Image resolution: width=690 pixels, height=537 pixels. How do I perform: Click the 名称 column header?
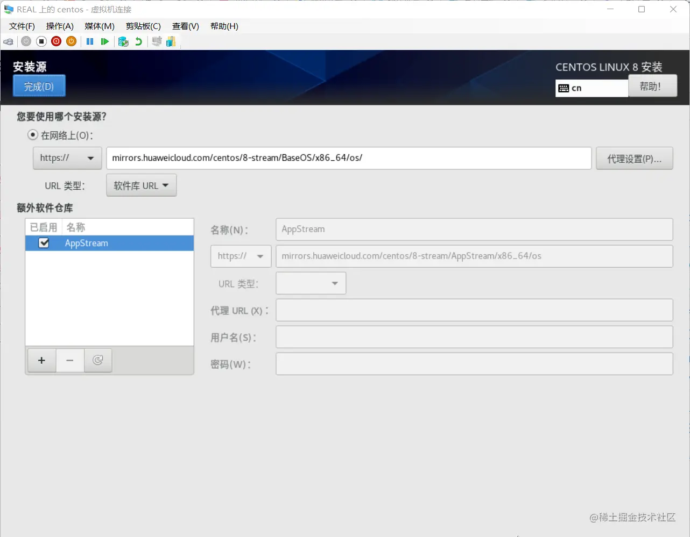pyautogui.click(x=128, y=227)
